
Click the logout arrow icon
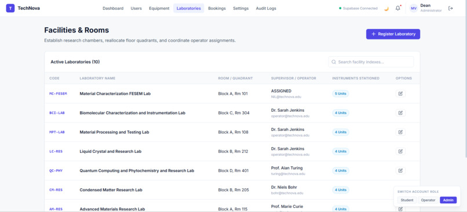tap(451, 8)
